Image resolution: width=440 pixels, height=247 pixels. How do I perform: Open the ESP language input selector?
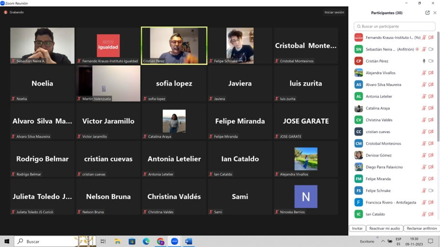click(398, 241)
